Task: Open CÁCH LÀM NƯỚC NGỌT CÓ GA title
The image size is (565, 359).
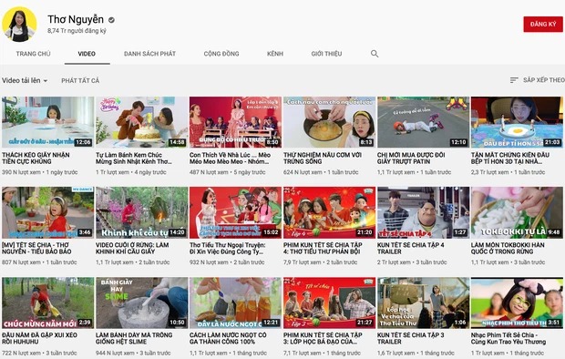Action: [228, 338]
